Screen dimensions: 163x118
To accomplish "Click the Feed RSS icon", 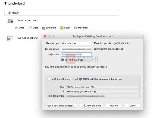I will pos(62,28).
